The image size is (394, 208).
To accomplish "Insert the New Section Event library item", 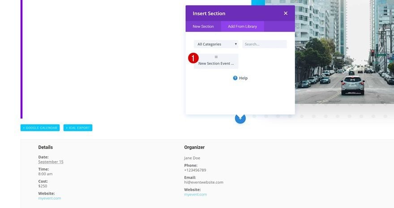I will click(216, 61).
